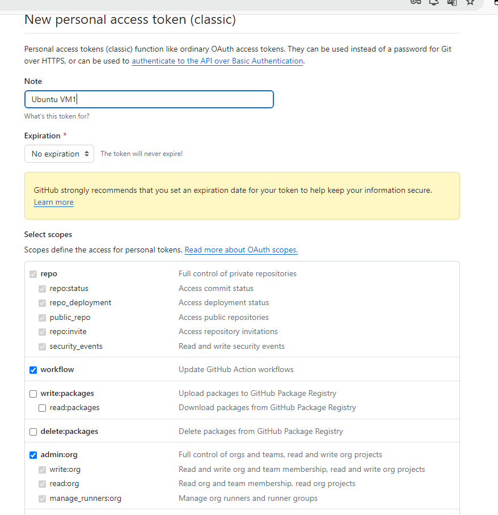Open the Basic Authentication API link
Screen dimensions: 498x515
[x=217, y=61]
